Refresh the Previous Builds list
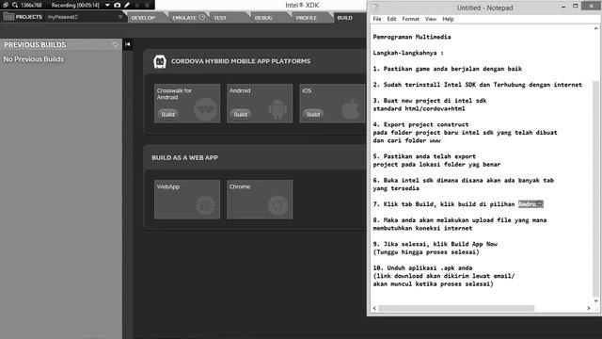Viewport: 602px width, 339px height. click(115, 44)
